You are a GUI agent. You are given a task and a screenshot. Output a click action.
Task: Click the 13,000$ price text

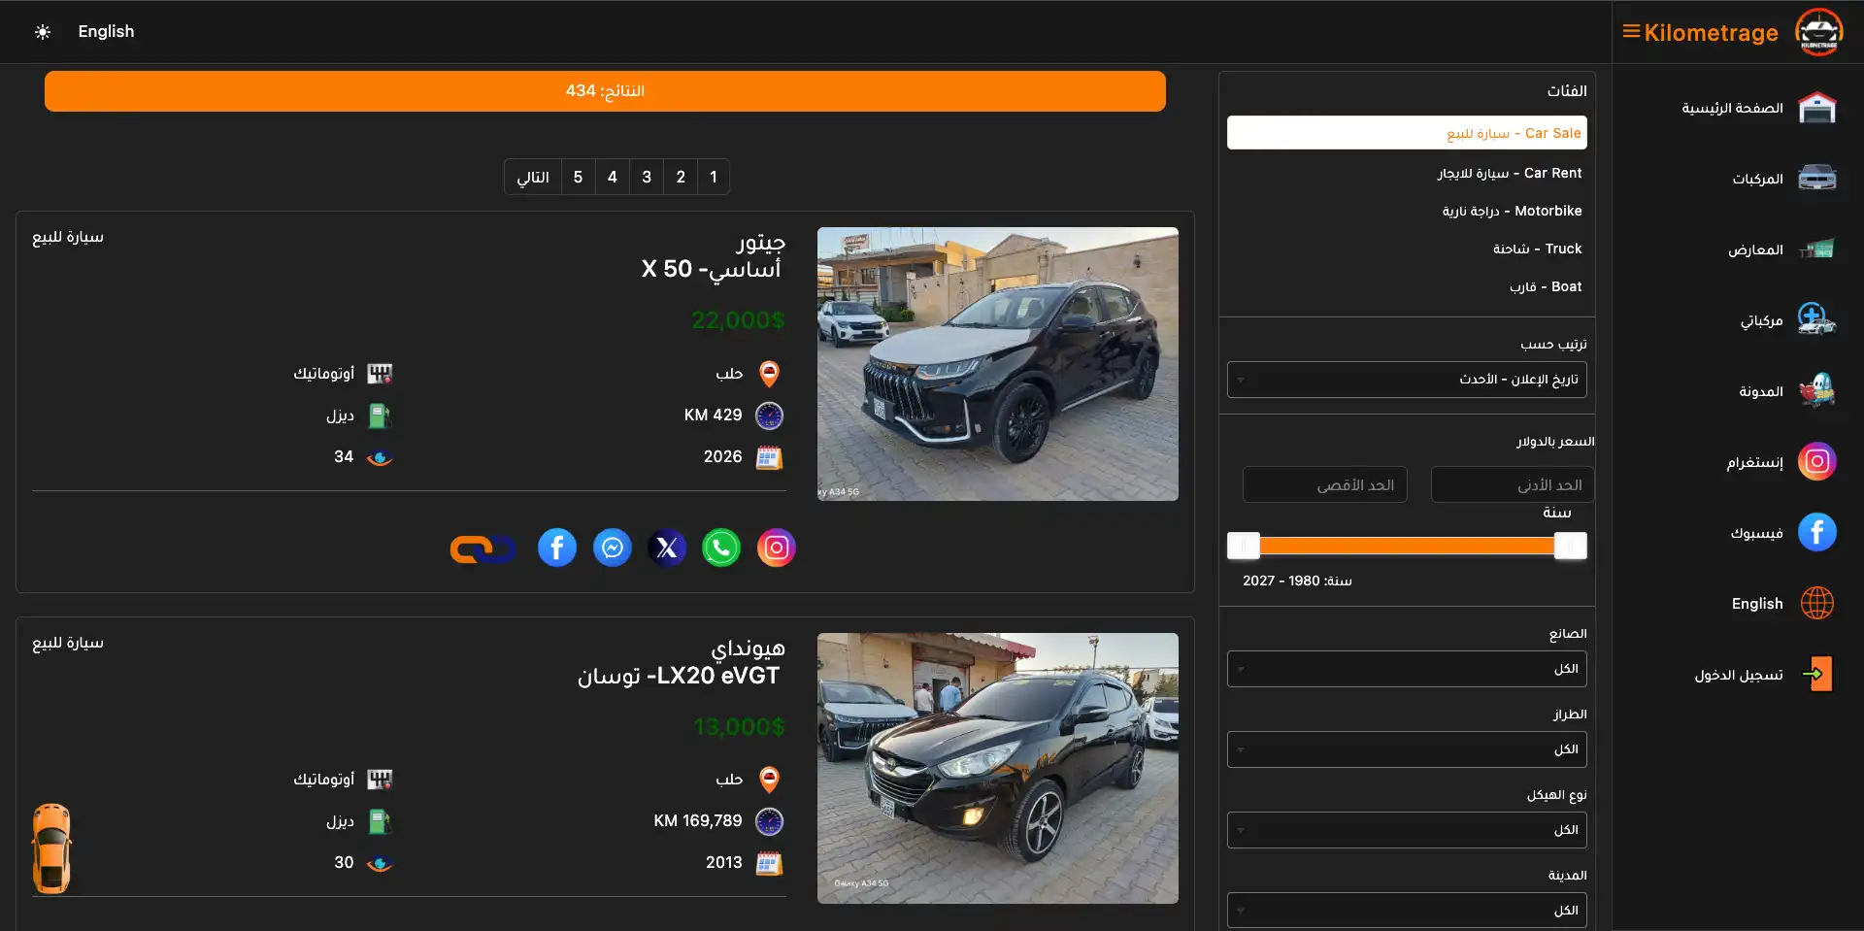[740, 726]
